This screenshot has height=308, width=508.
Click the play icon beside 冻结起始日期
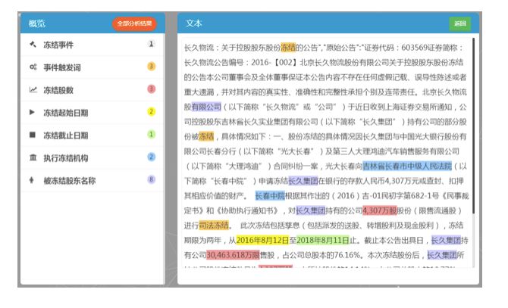click(32, 112)
